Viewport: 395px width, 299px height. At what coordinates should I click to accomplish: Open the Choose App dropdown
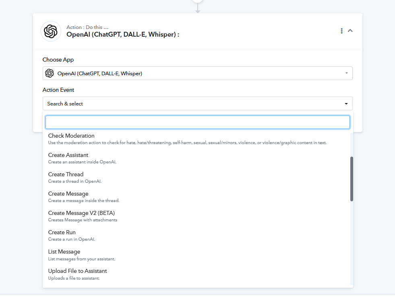click(x=197, y=73)
